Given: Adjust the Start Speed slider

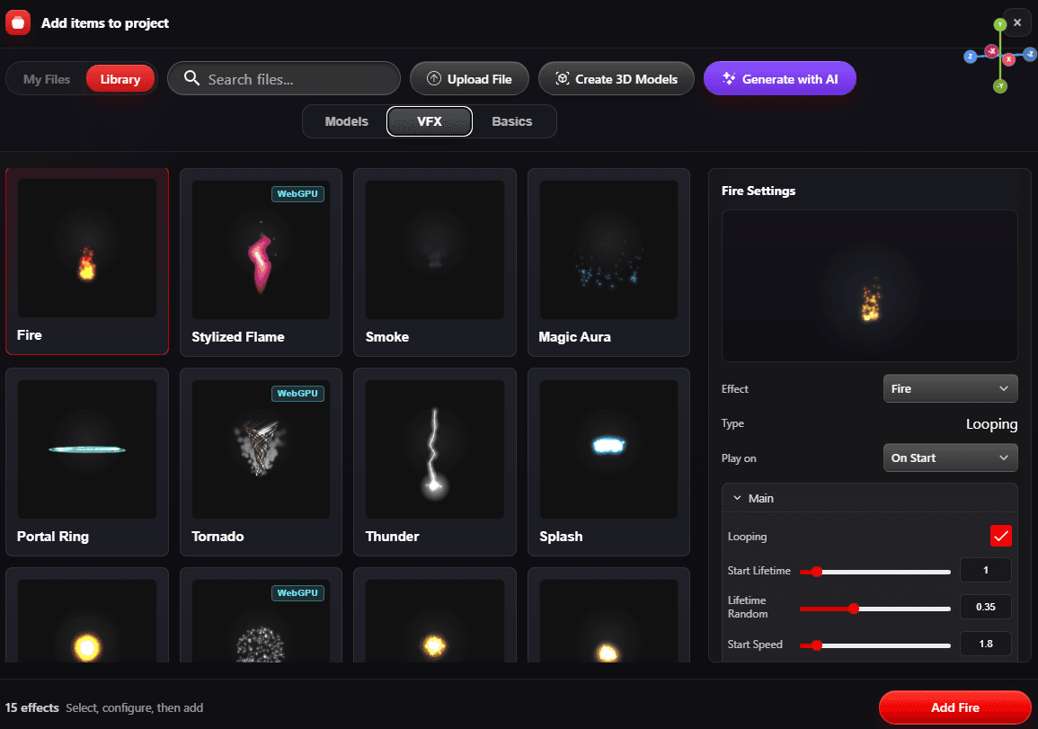Looking at the screenshot, I should 874,645.
